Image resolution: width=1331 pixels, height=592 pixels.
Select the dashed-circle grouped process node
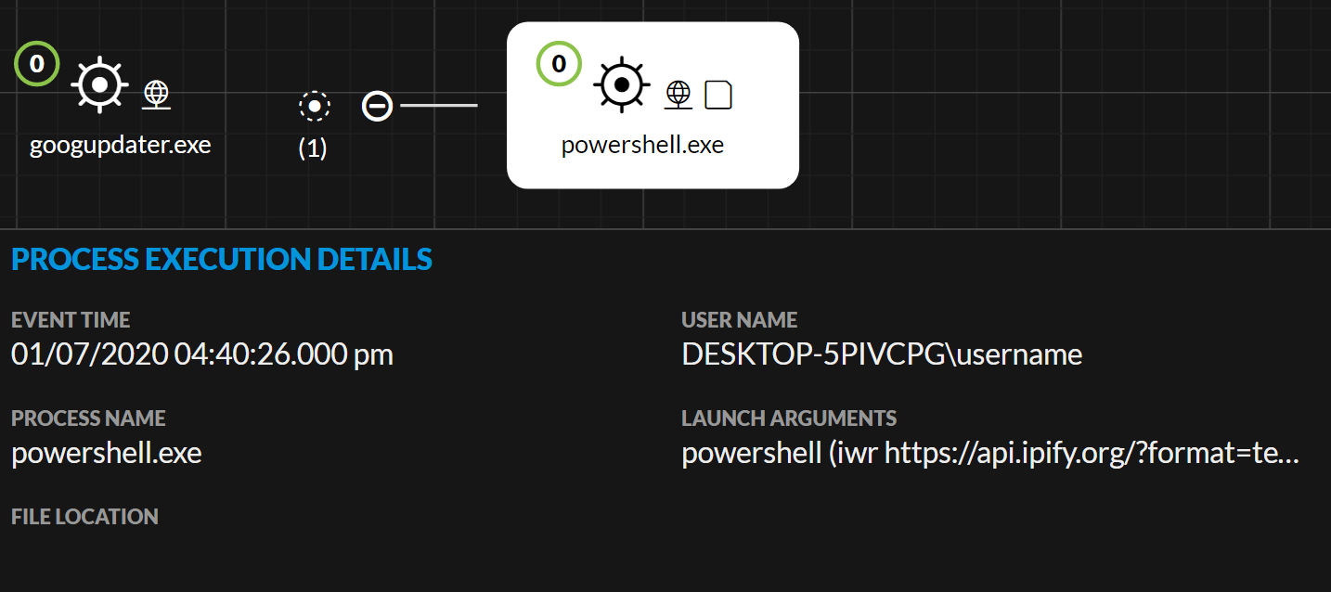(315, 107)
